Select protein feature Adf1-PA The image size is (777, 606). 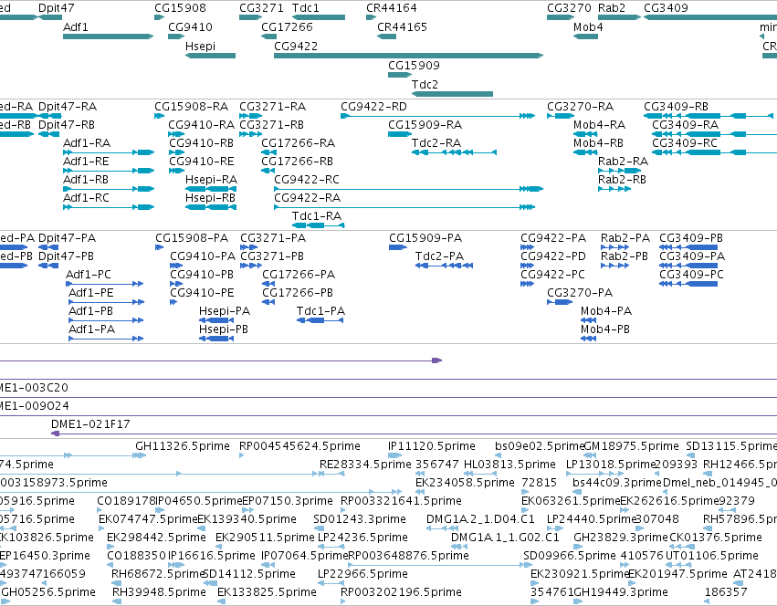tap(105, 339)
